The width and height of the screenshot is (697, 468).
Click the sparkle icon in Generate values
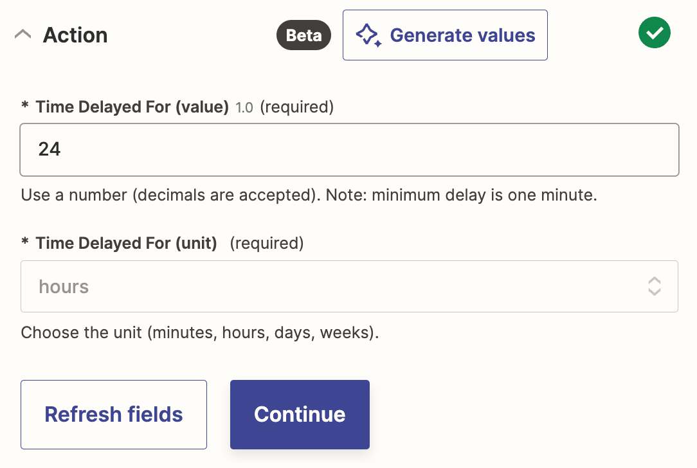coord(369,35)
